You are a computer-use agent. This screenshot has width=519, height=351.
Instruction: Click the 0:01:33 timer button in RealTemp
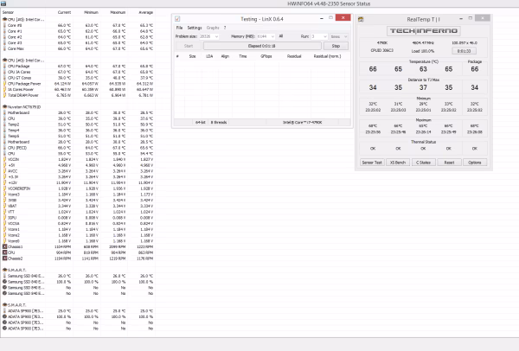464,51
